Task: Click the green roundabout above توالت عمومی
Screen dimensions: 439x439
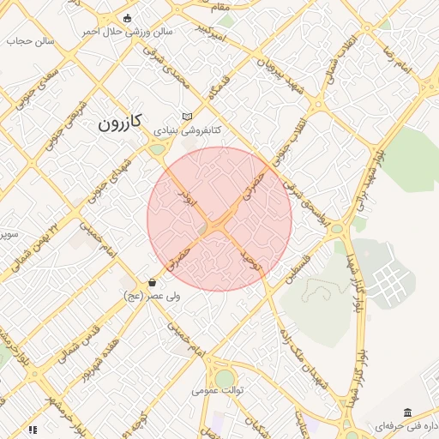Action: point(225,379)
